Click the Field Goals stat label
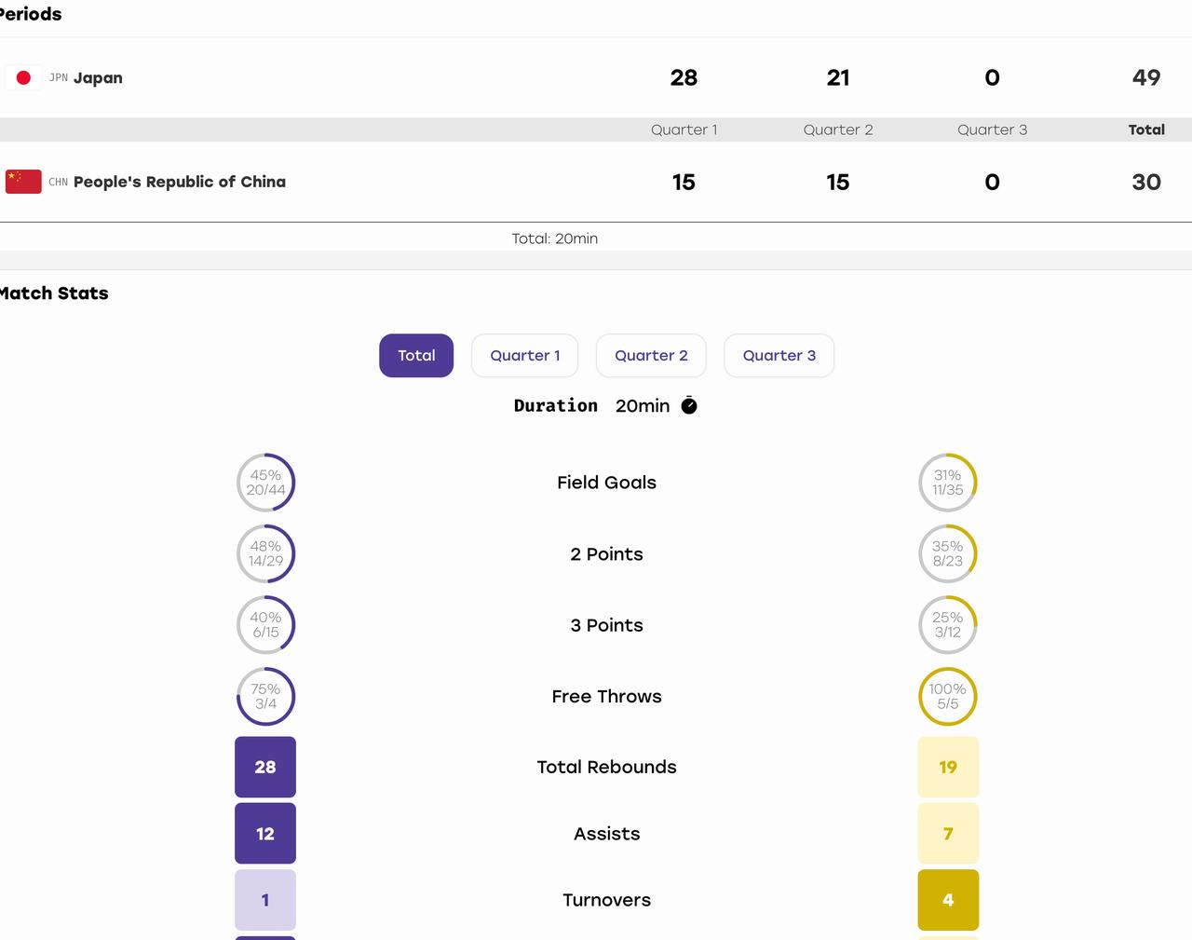 point(607,483)
